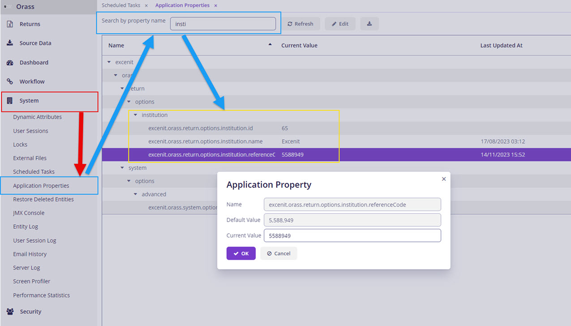Image resolution: width=571 pixels, height=326 pixels.
Task: Open the Entity Log page
Action: (x=26, y=227)
